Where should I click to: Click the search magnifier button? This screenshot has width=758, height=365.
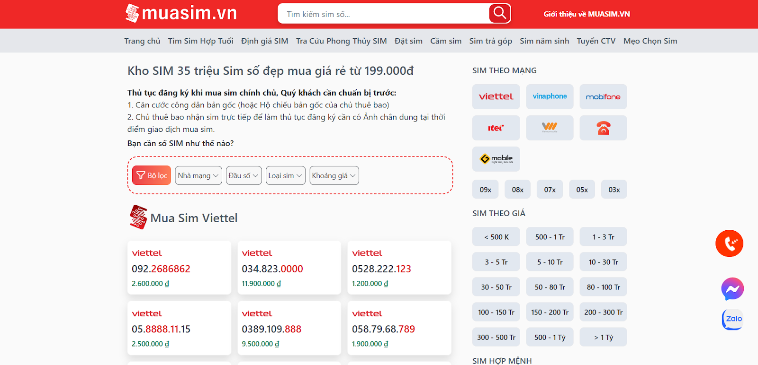point(500,13)
